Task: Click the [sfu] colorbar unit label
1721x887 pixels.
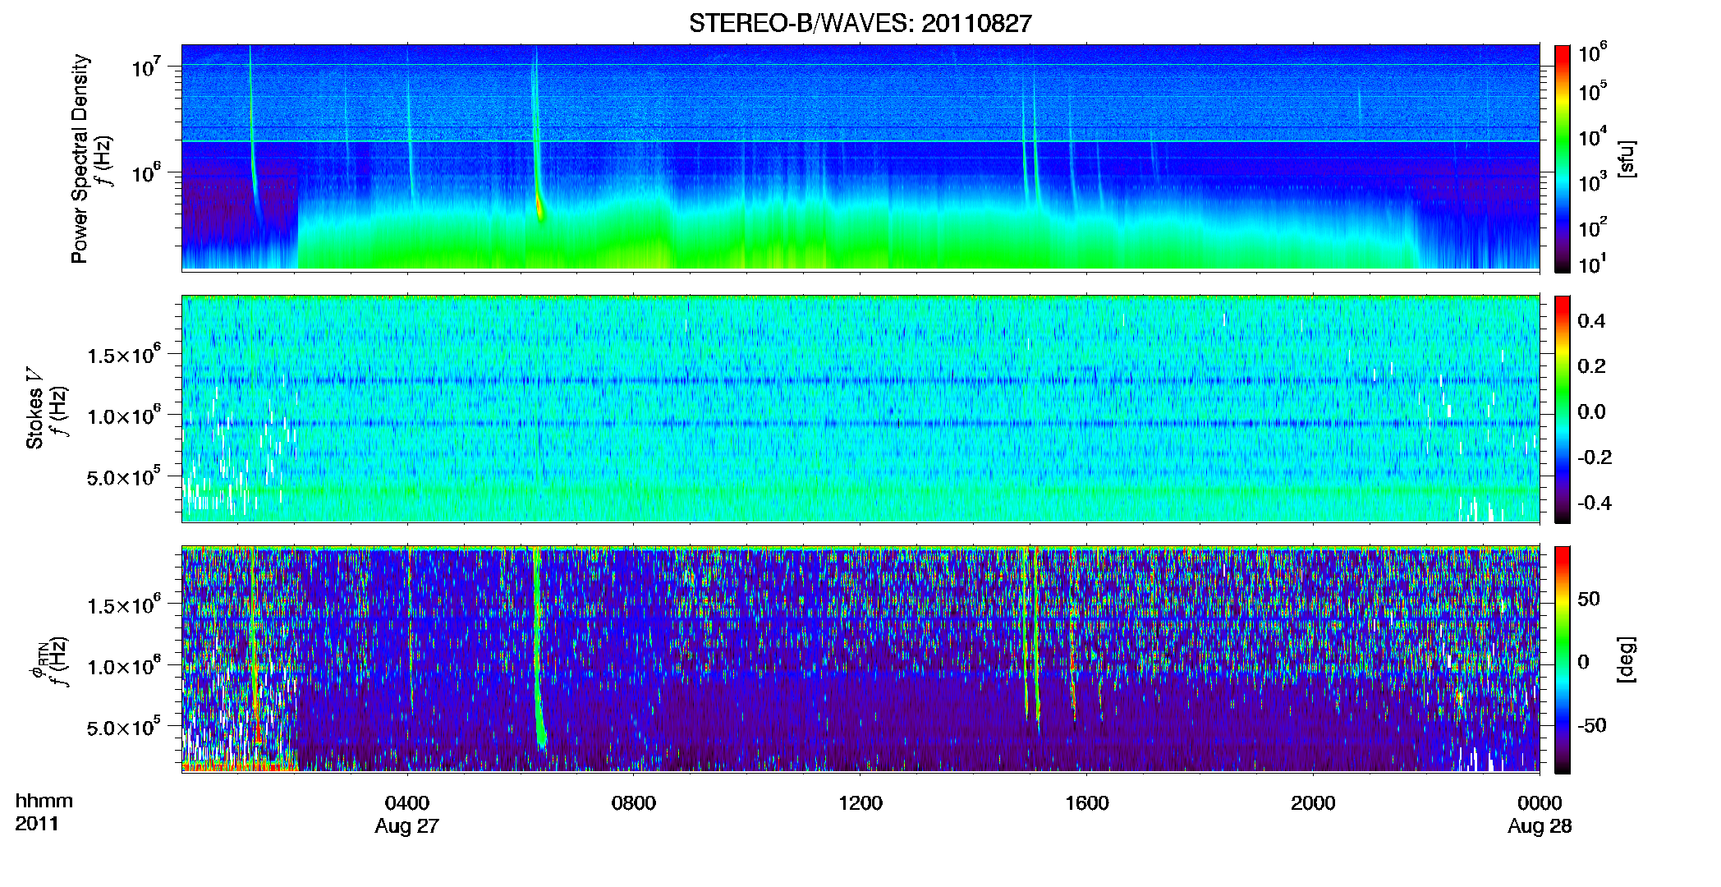Action: (1626, 159)
